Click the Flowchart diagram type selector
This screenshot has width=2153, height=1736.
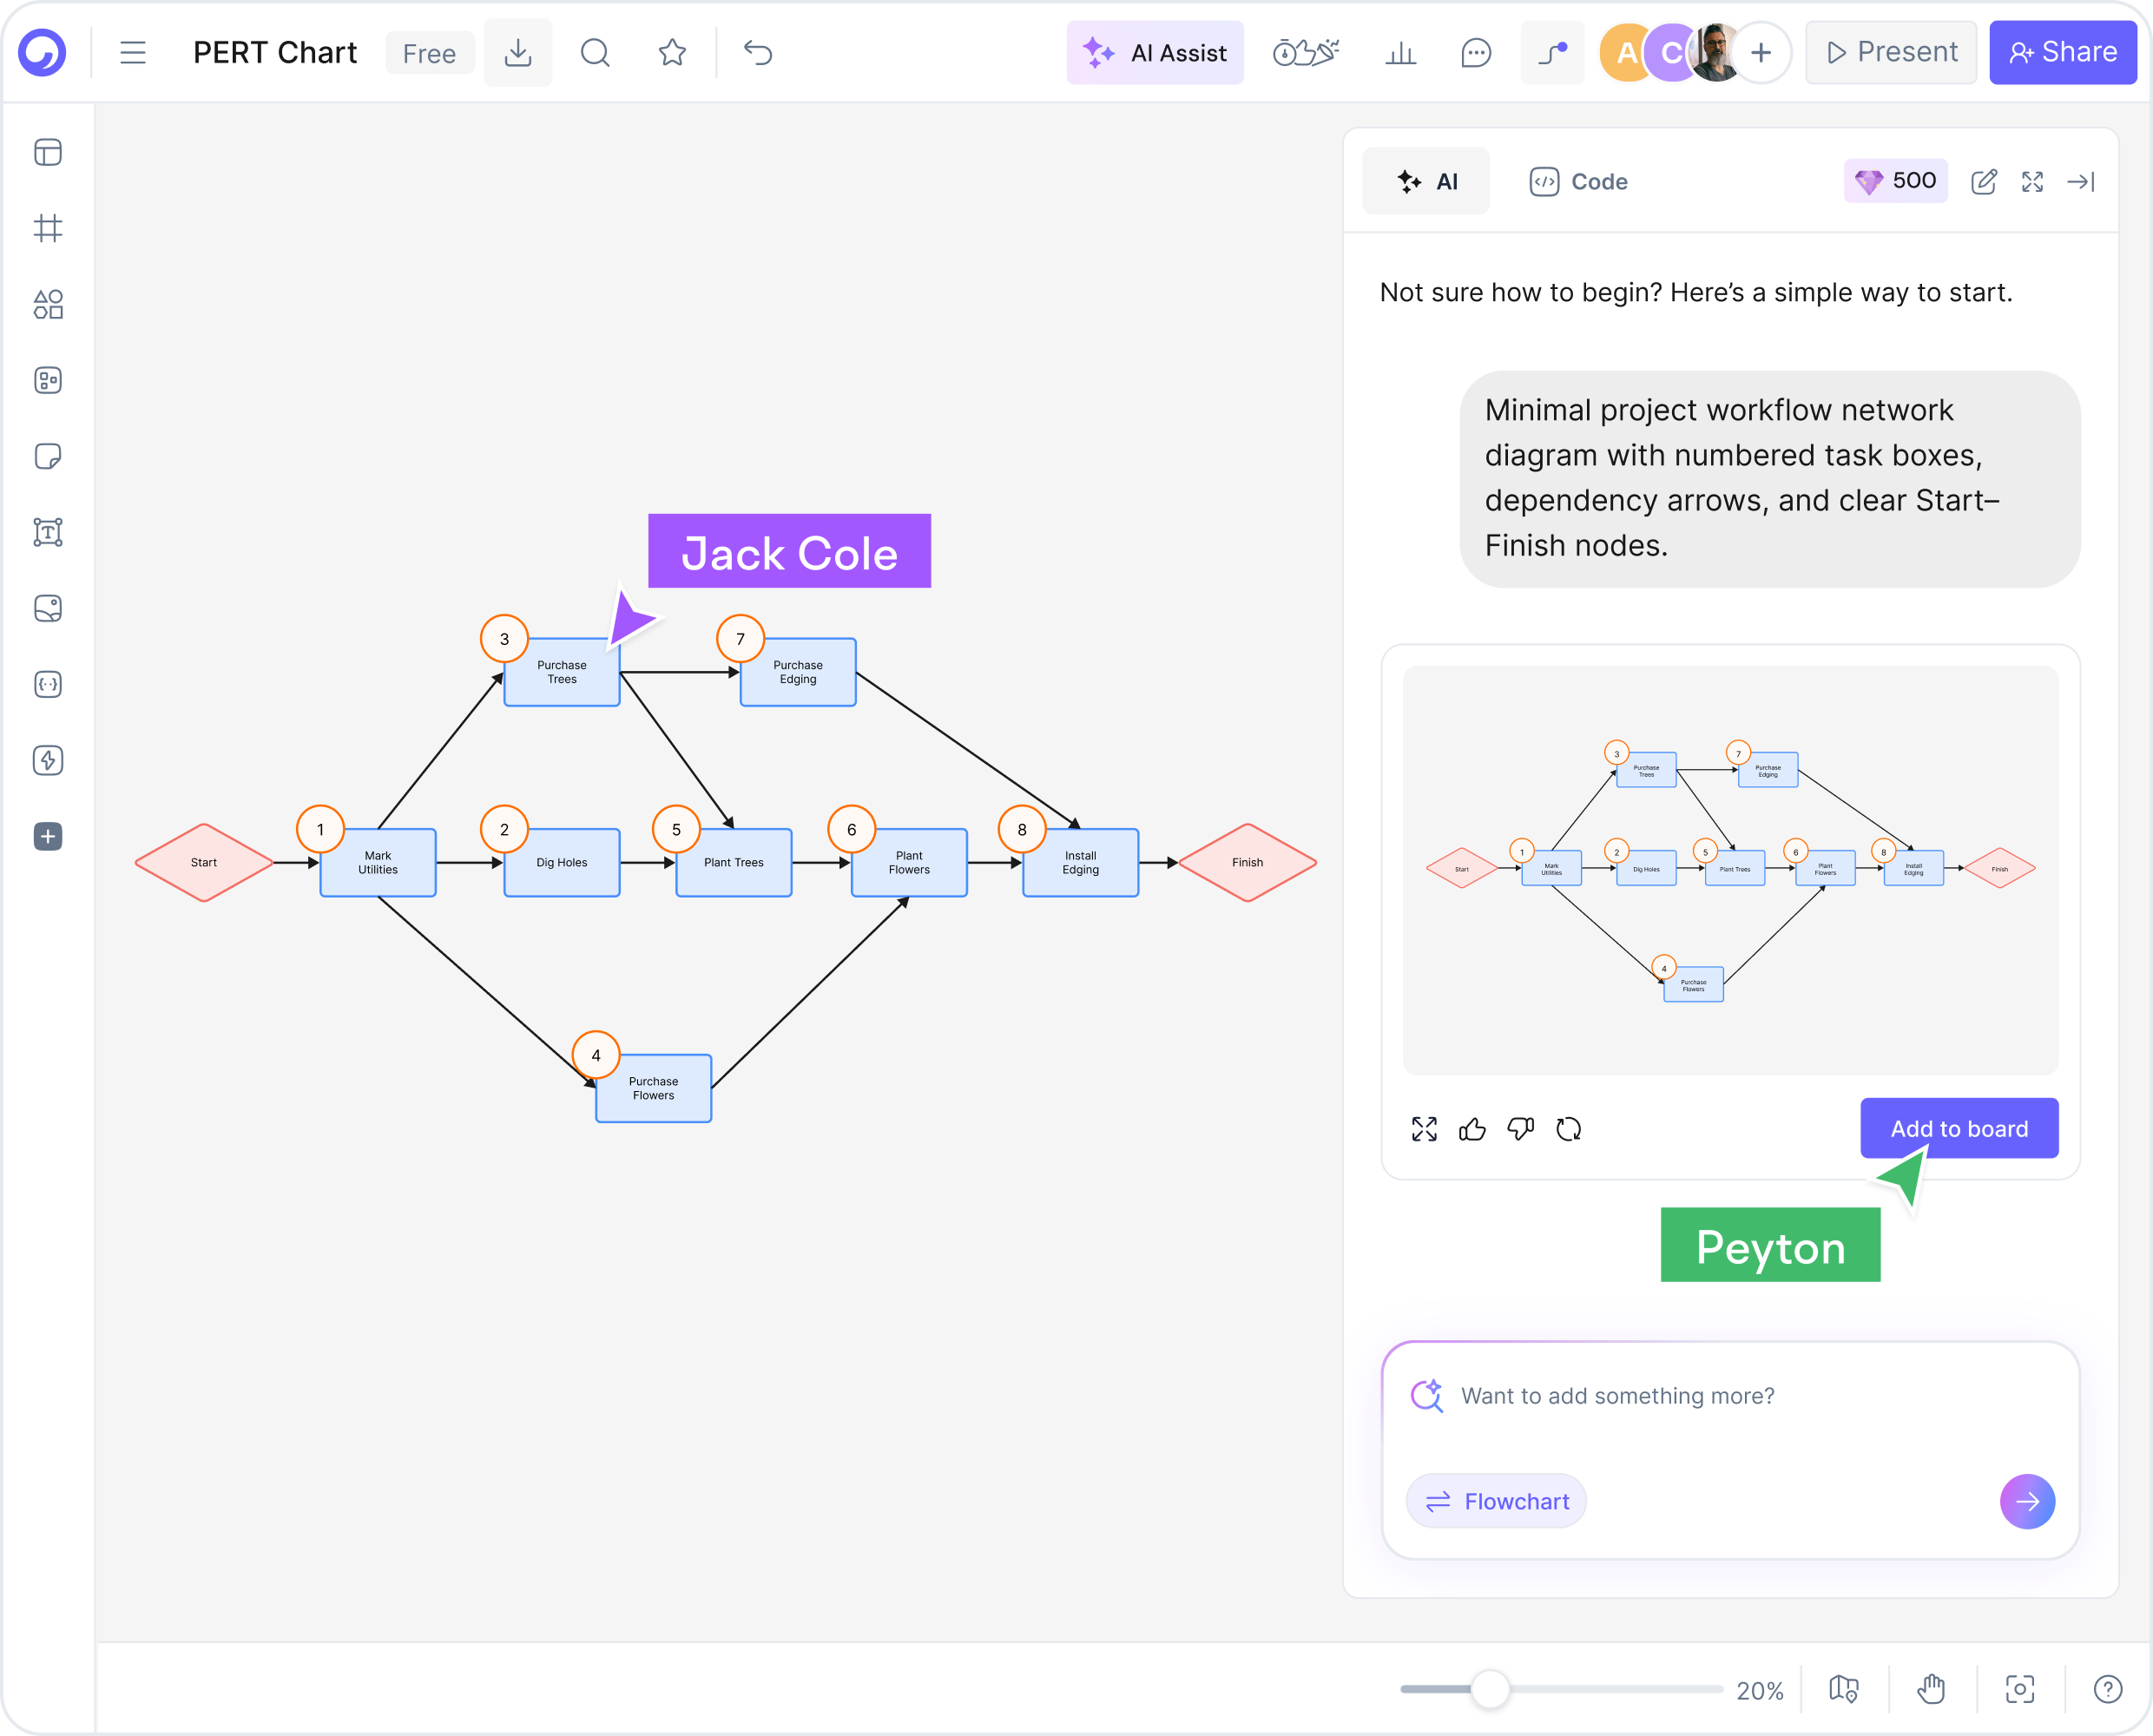click(1496, 1500)
